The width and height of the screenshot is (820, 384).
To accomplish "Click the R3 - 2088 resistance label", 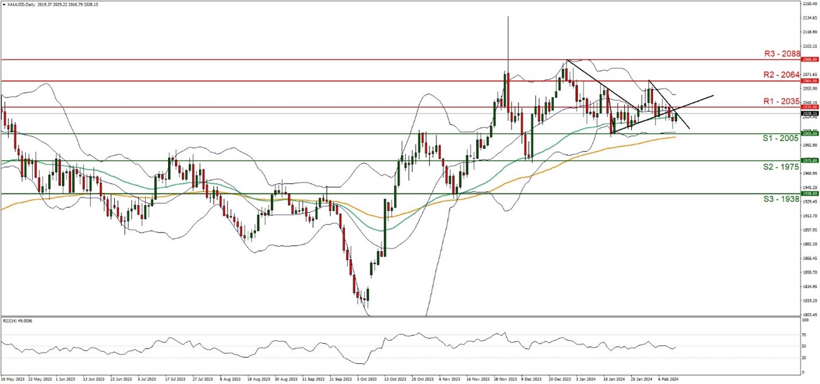I will click(x=782, y=53).
